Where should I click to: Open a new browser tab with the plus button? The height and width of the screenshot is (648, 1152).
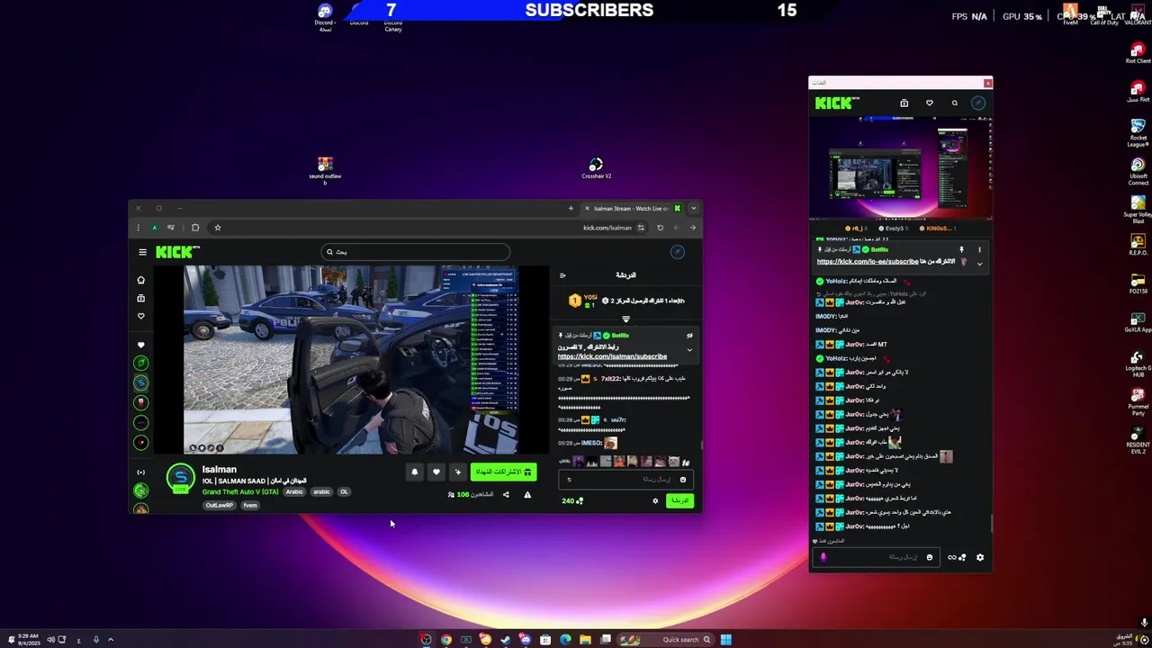[x=571, y=208]
